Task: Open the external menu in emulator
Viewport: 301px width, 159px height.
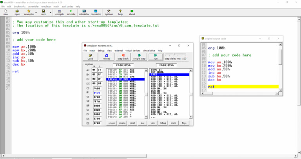Action: 119,51
